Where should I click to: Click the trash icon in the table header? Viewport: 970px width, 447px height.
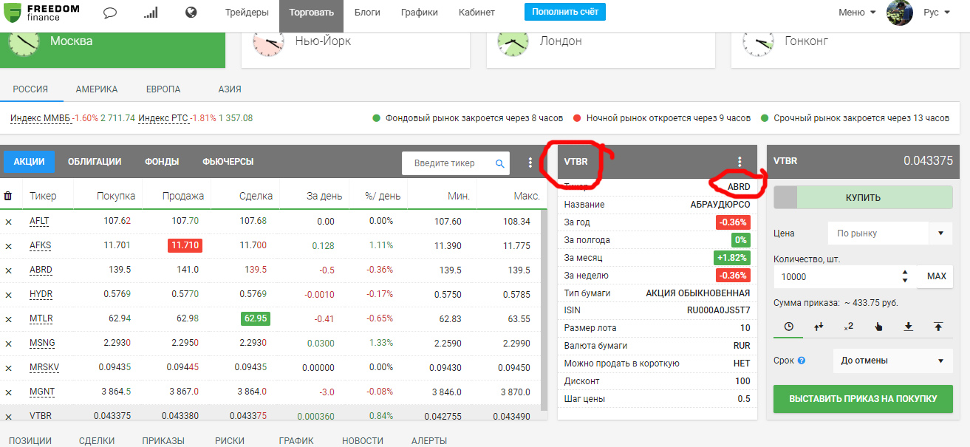[8, 196]
